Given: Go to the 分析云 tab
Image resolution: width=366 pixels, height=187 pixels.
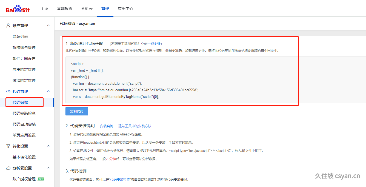Looking at the screenshot, I should [87, 8].
